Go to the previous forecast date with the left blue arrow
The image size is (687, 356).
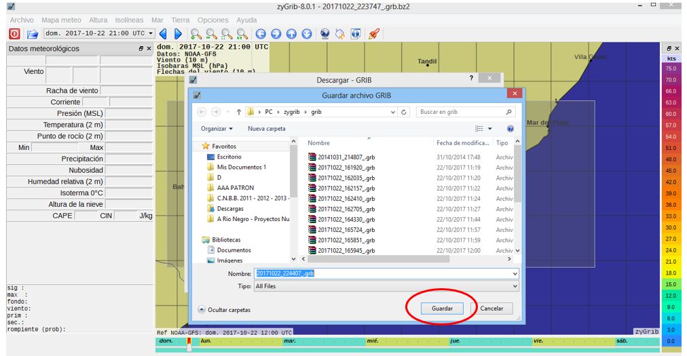(163, 34)
